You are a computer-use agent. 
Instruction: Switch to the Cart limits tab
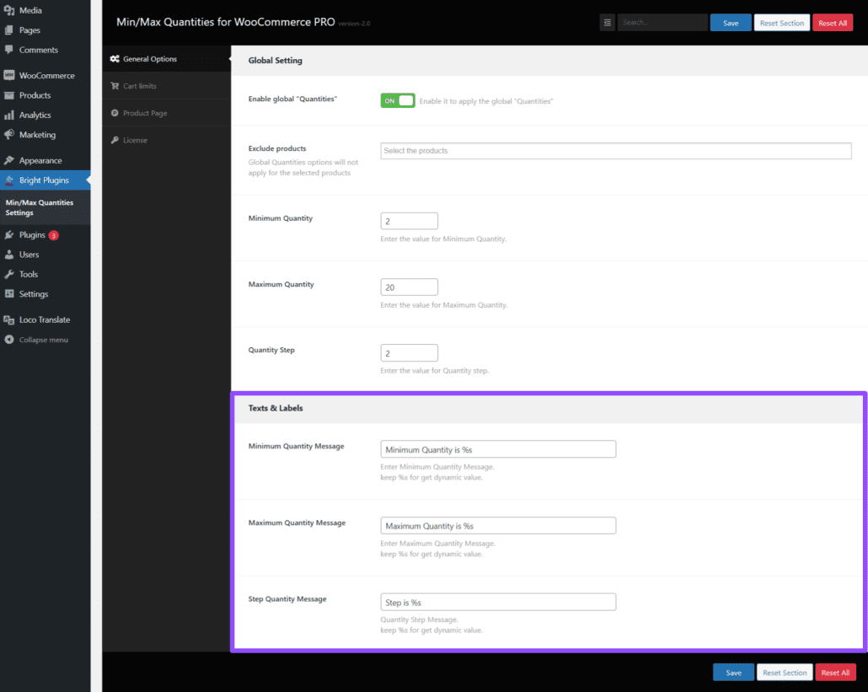click(139, 86)
